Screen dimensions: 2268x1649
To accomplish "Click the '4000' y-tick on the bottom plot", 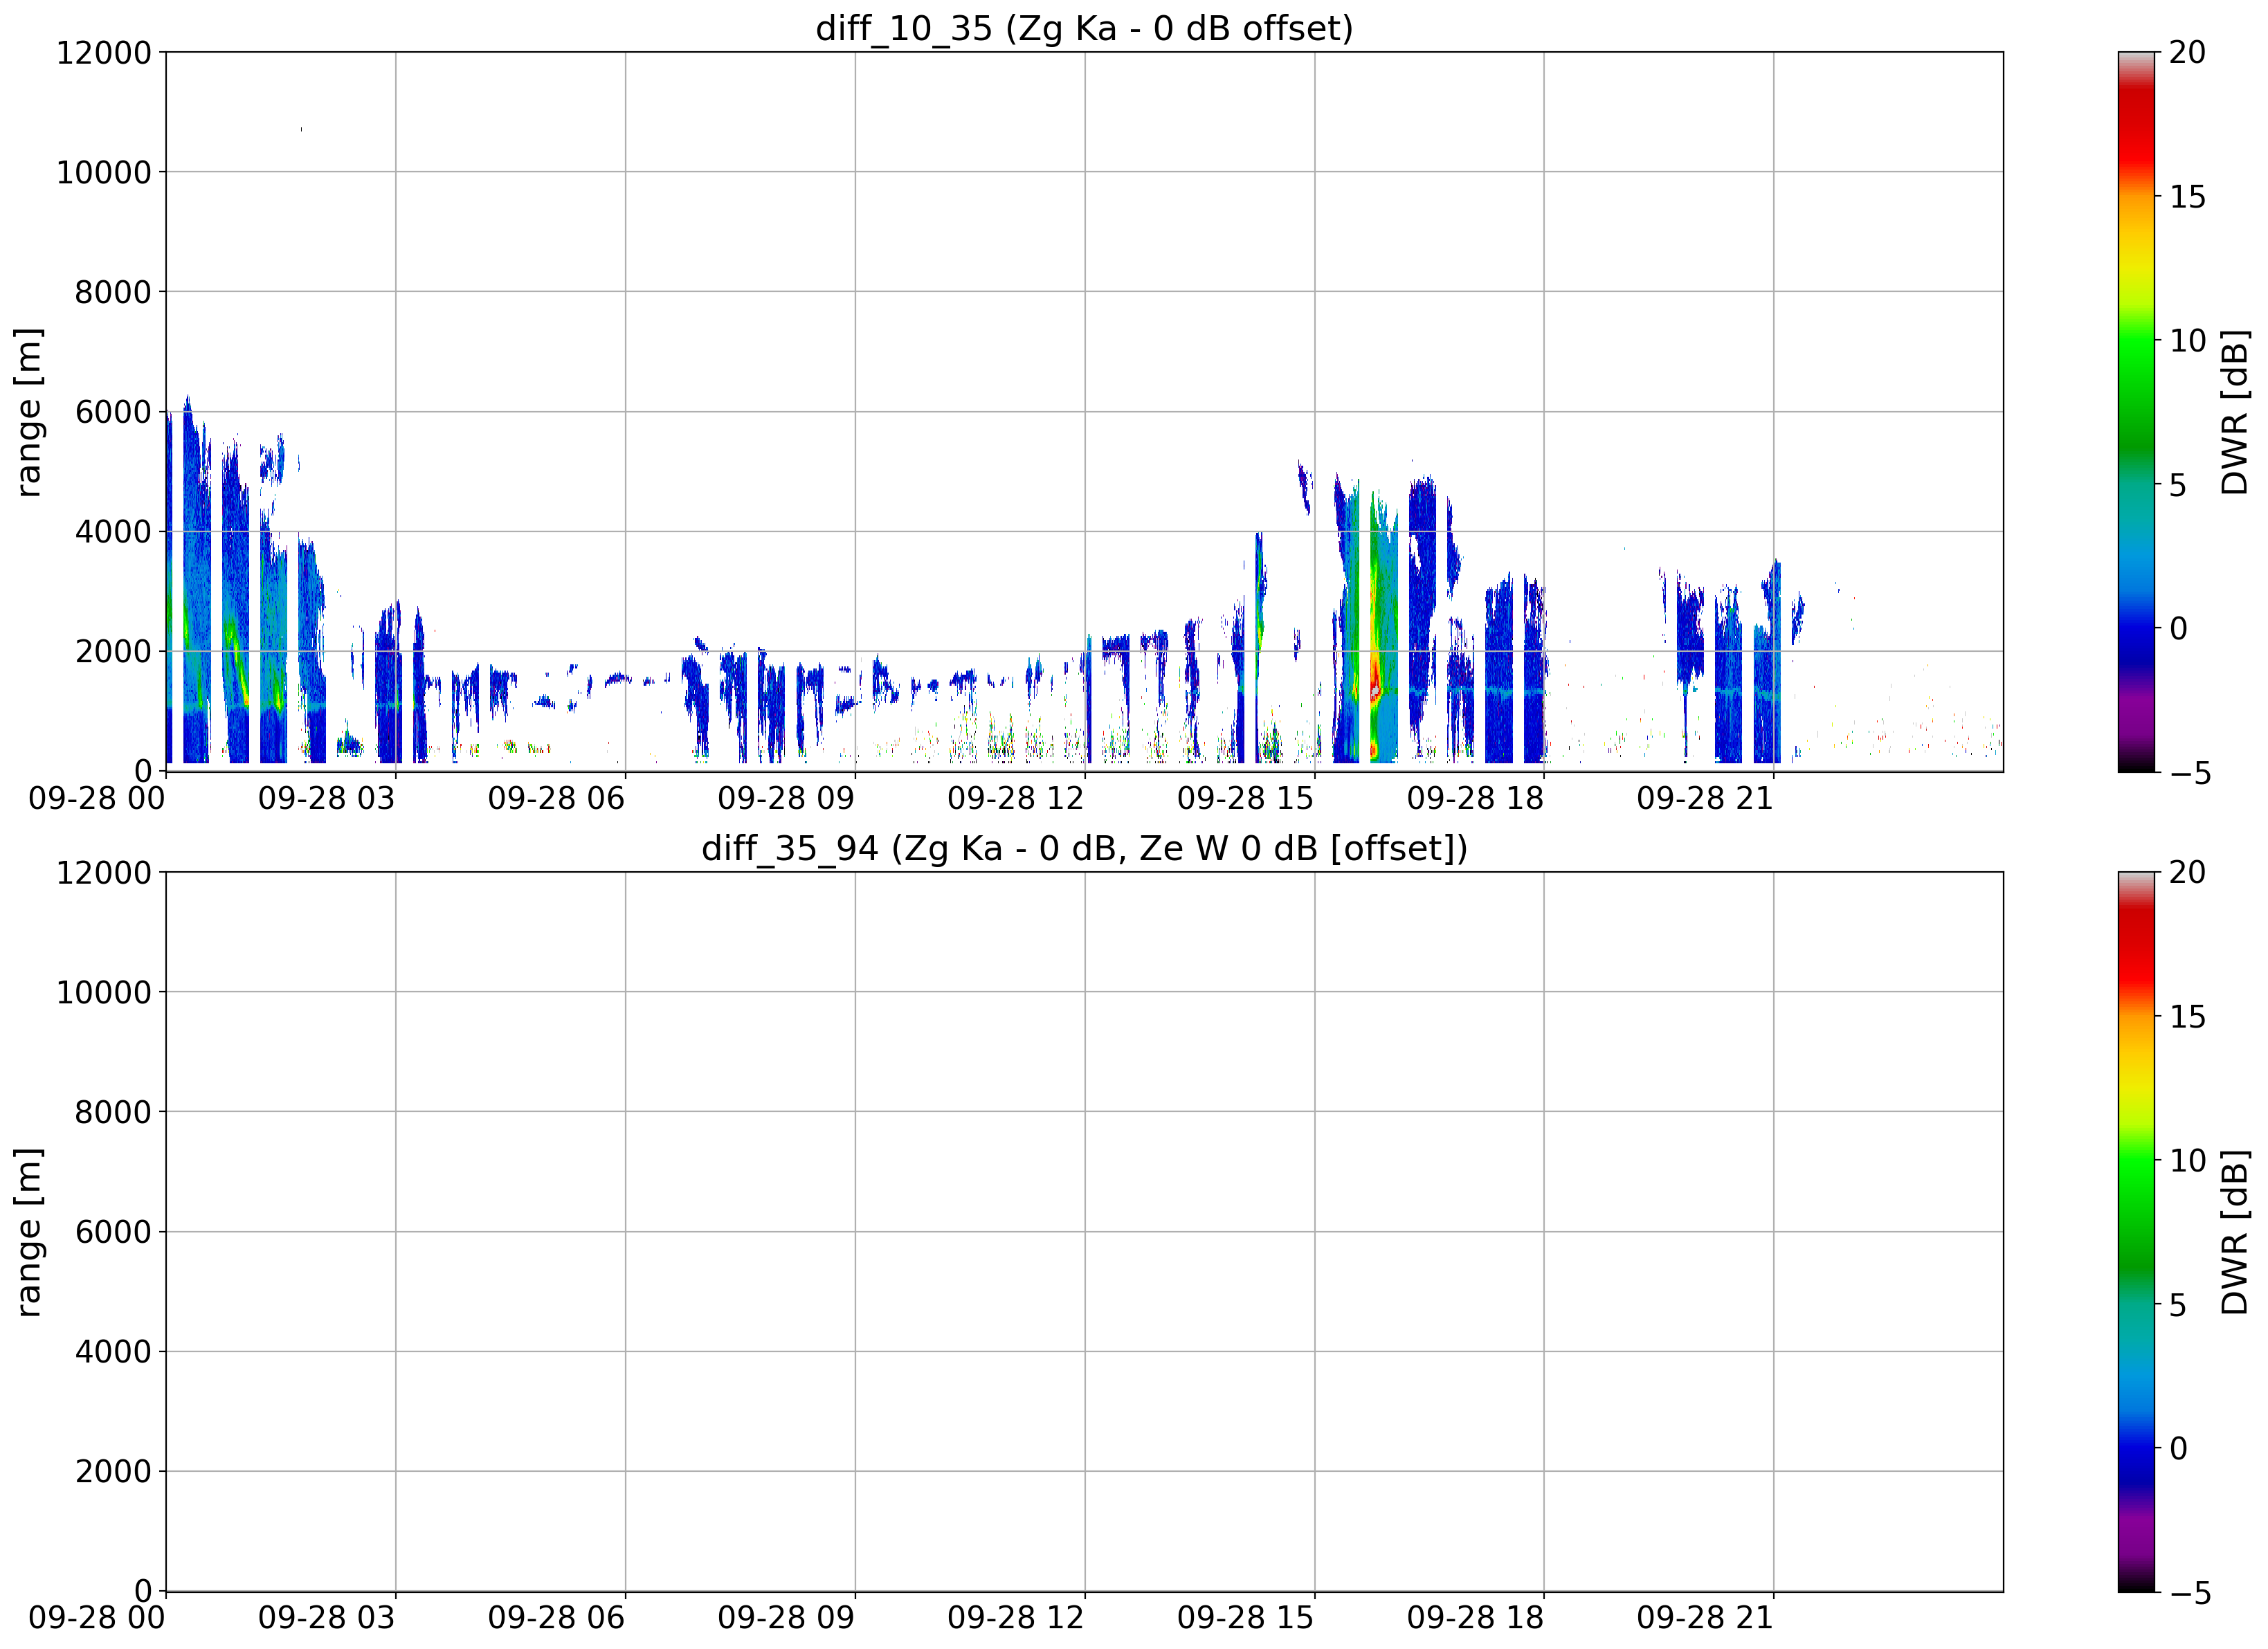I will coord(113,1351).
